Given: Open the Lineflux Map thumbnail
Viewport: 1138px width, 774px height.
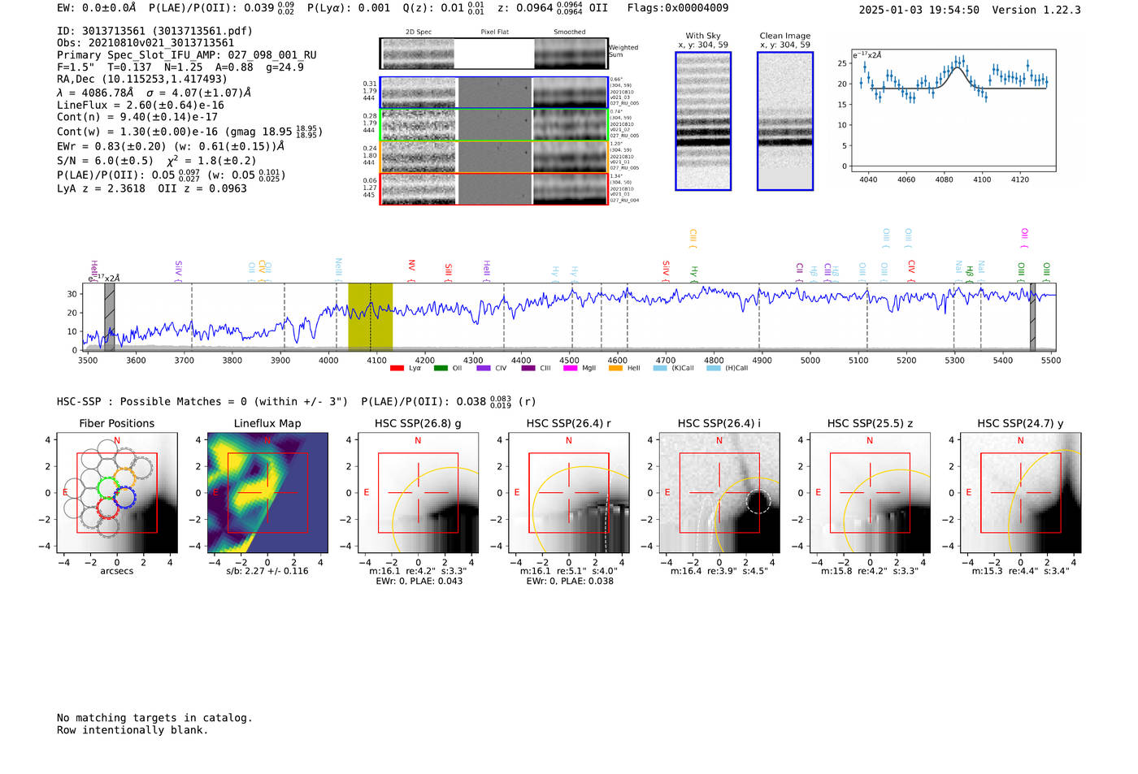Looking at the screenshot, I should (x=267, y=493).
